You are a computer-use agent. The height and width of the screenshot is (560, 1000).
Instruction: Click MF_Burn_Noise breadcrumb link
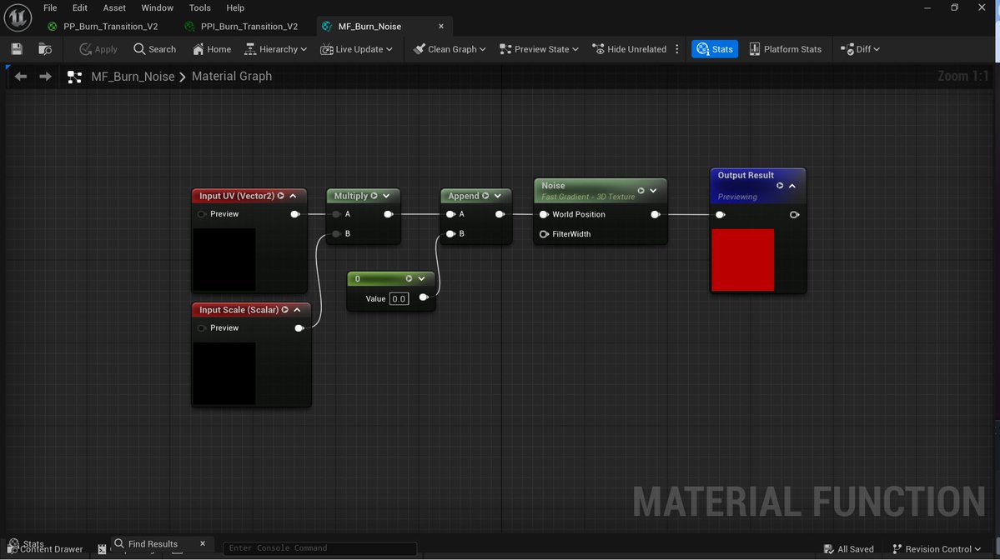click(x=133, y=77)
